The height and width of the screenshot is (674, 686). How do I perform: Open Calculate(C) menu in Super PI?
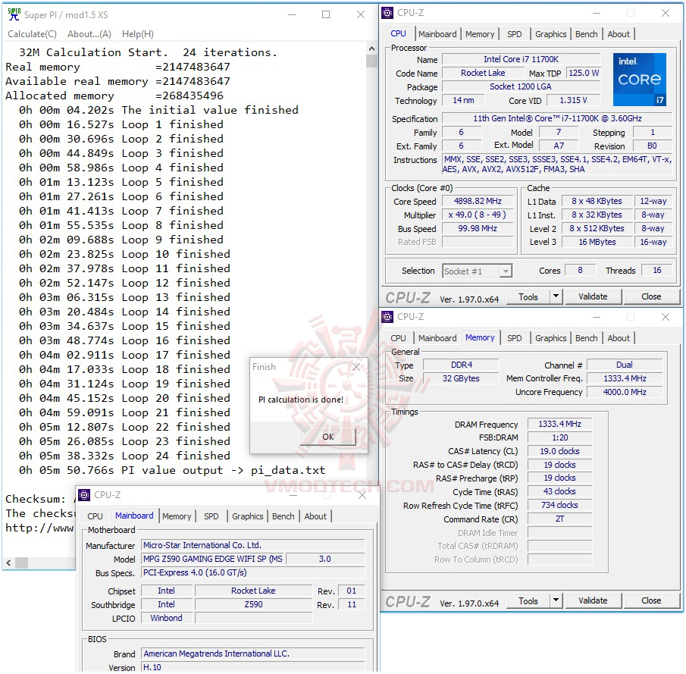coord(32,33)
